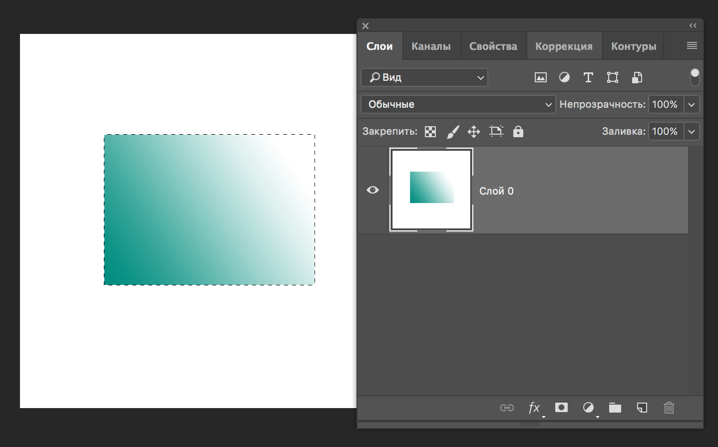Image resolution: width=718 pixels, height=447 pixels.
Task: Expand the Непрозрачность opacity slider arrow
Action: pyautogui.click(x=692, y=104)
